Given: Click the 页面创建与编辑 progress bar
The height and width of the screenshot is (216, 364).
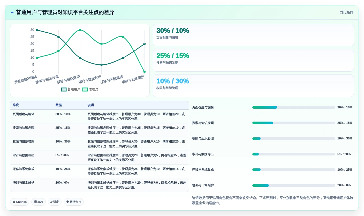Looking at the screenshot, I should 294,107.
